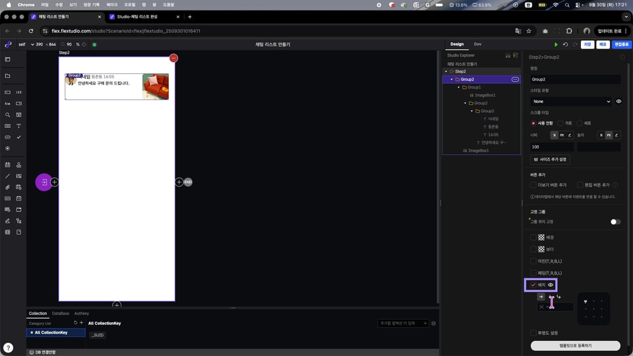Click the red minus button on Step2

(173, 58)
